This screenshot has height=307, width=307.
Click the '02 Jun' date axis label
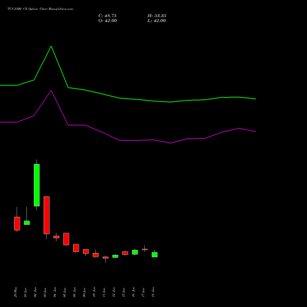[36, 292]
